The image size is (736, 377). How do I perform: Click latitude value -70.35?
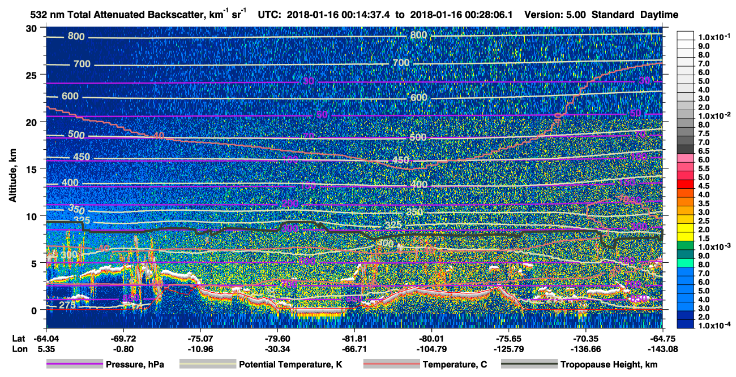coord(585,339)
